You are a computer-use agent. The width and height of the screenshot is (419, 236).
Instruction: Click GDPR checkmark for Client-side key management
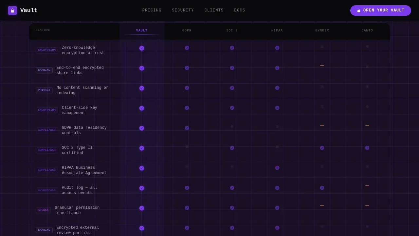[x=187, y=108]
